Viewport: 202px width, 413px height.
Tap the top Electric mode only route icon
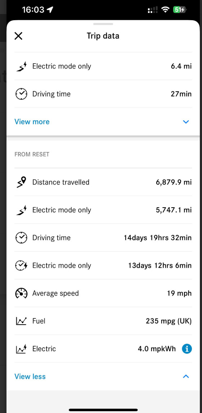[x=21, y=66]
